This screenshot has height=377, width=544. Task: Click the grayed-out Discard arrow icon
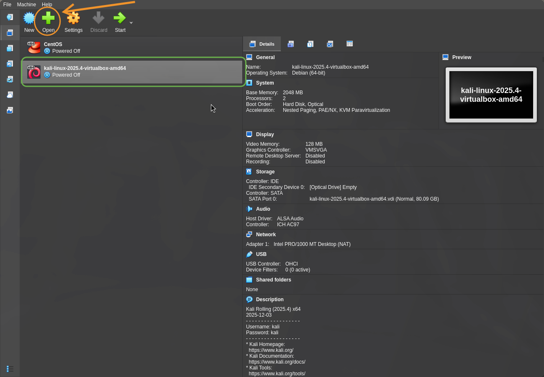coord(99,18)
